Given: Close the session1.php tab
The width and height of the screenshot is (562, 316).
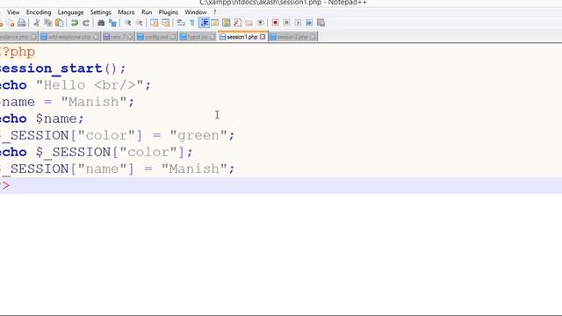Looking at the screenshot, I should pos(263,37).
